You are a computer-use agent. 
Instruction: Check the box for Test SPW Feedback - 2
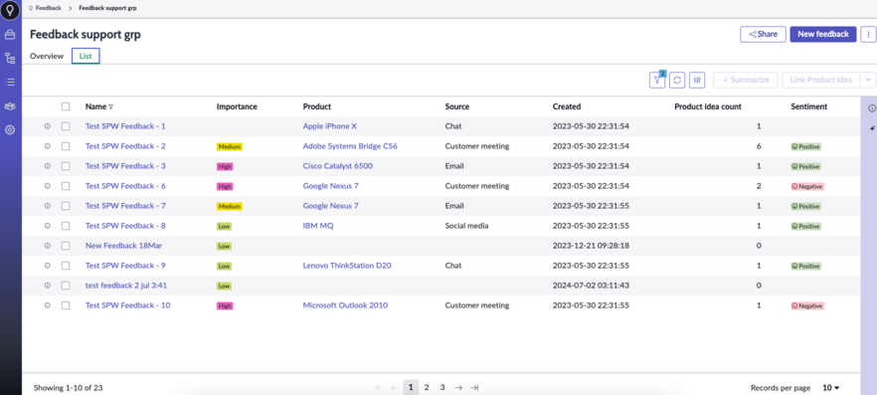pos(66,146)
